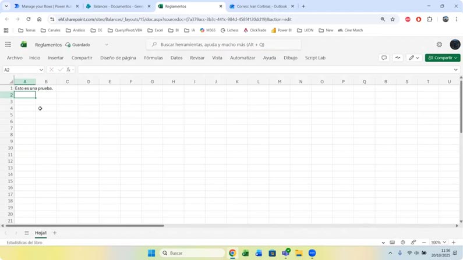The width and height of the screenshot is (463, 260).
Task: Switch to the Insertar ribbon tab
Action: click(x=56, y=58)
